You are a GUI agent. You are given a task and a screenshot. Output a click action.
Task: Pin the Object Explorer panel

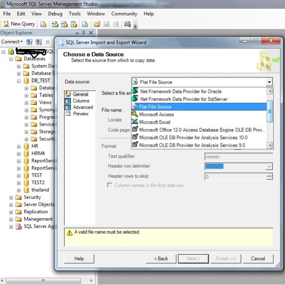coord(84,33)
